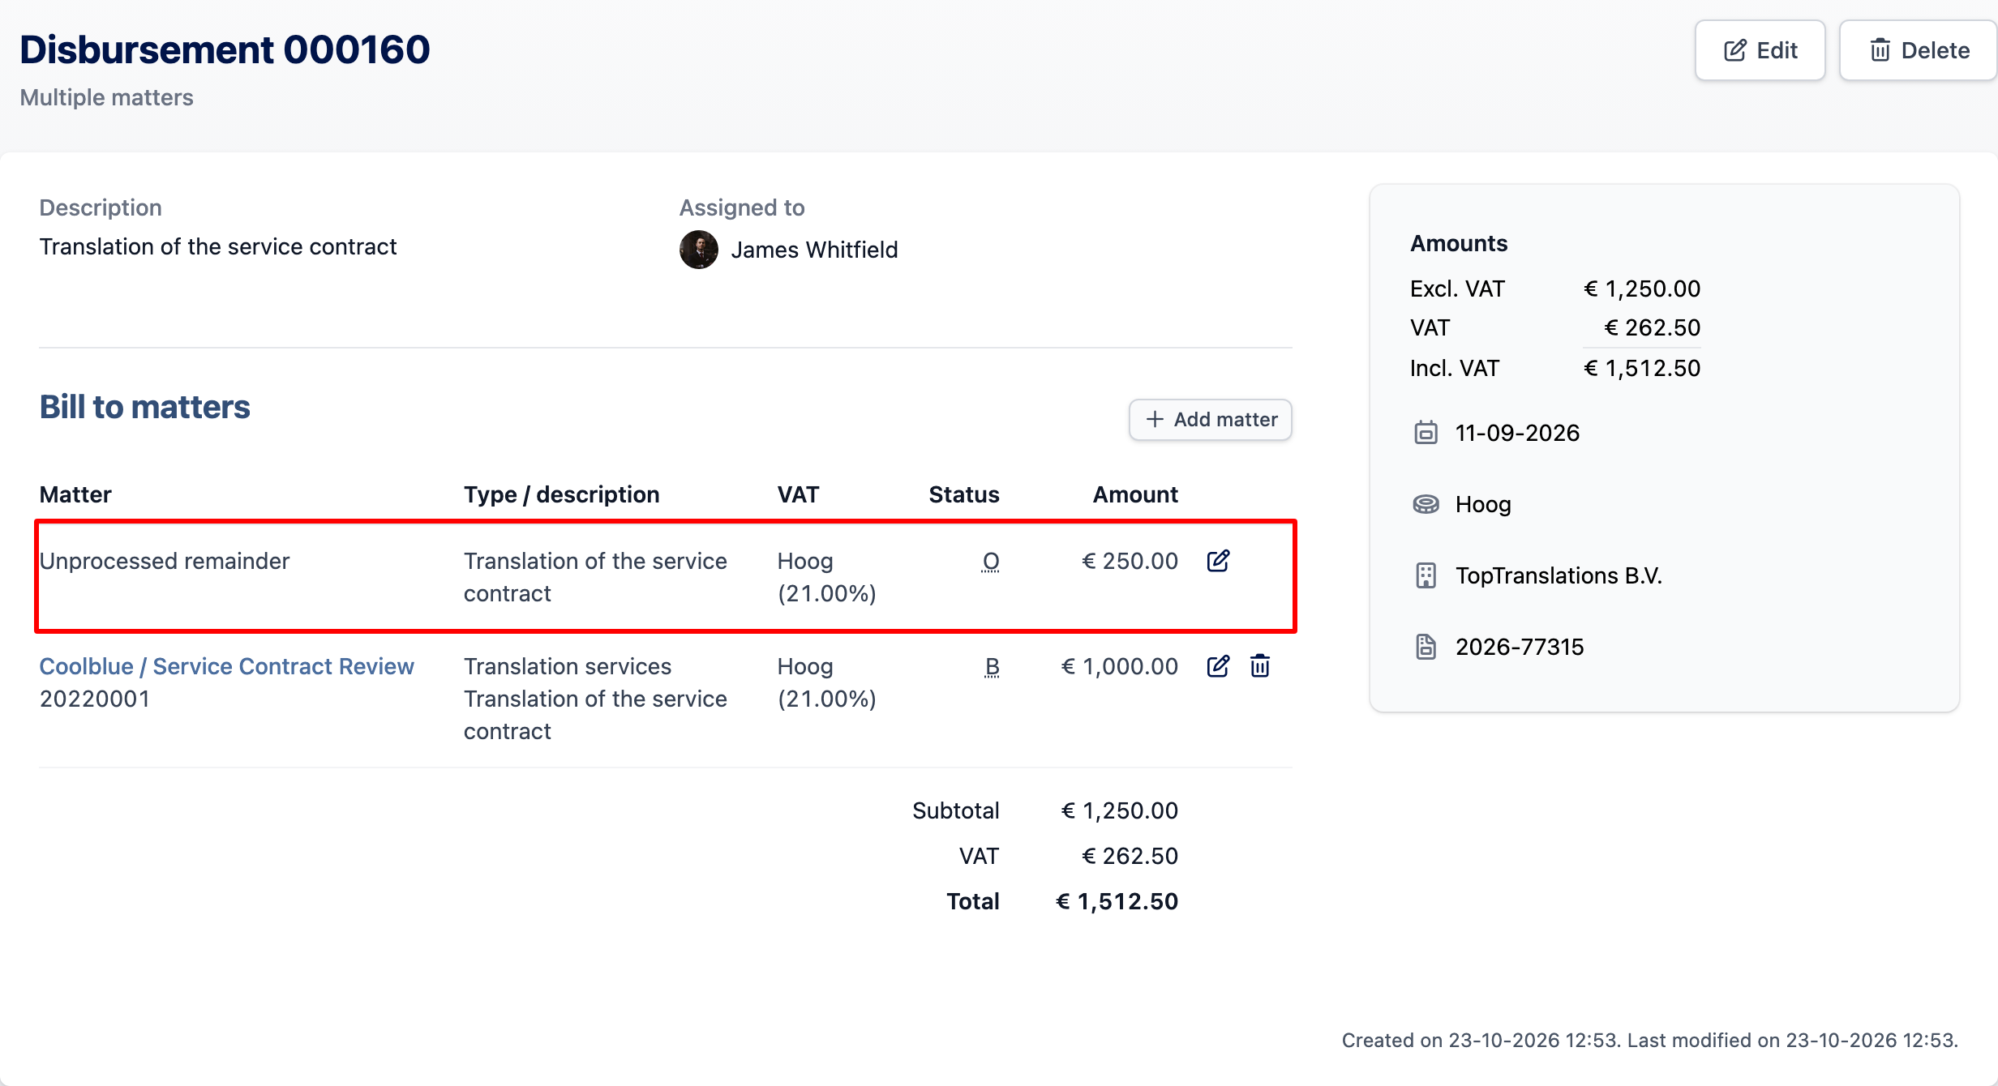Viewport: 1998px width, 1086px height.
Task: Click the Incl. VAT amount in the Amounts panel
Action: (1642, 368)
